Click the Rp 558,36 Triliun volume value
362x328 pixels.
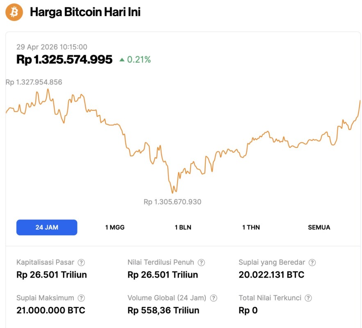coord(163,310)
